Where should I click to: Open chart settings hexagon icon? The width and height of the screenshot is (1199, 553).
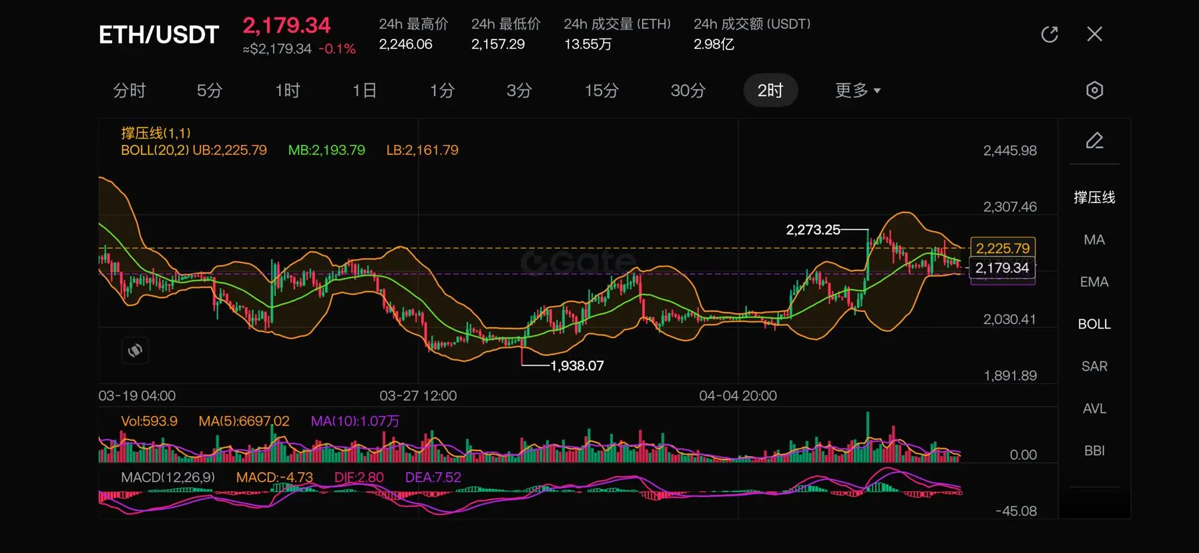1094,90
